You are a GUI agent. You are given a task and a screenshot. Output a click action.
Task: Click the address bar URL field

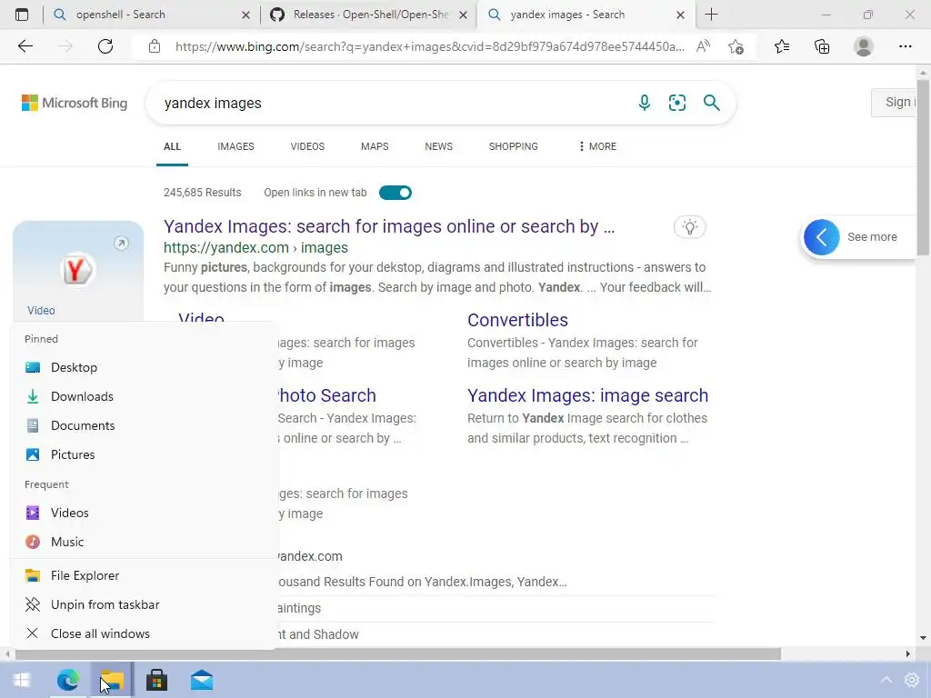click(x=429, y=46)
